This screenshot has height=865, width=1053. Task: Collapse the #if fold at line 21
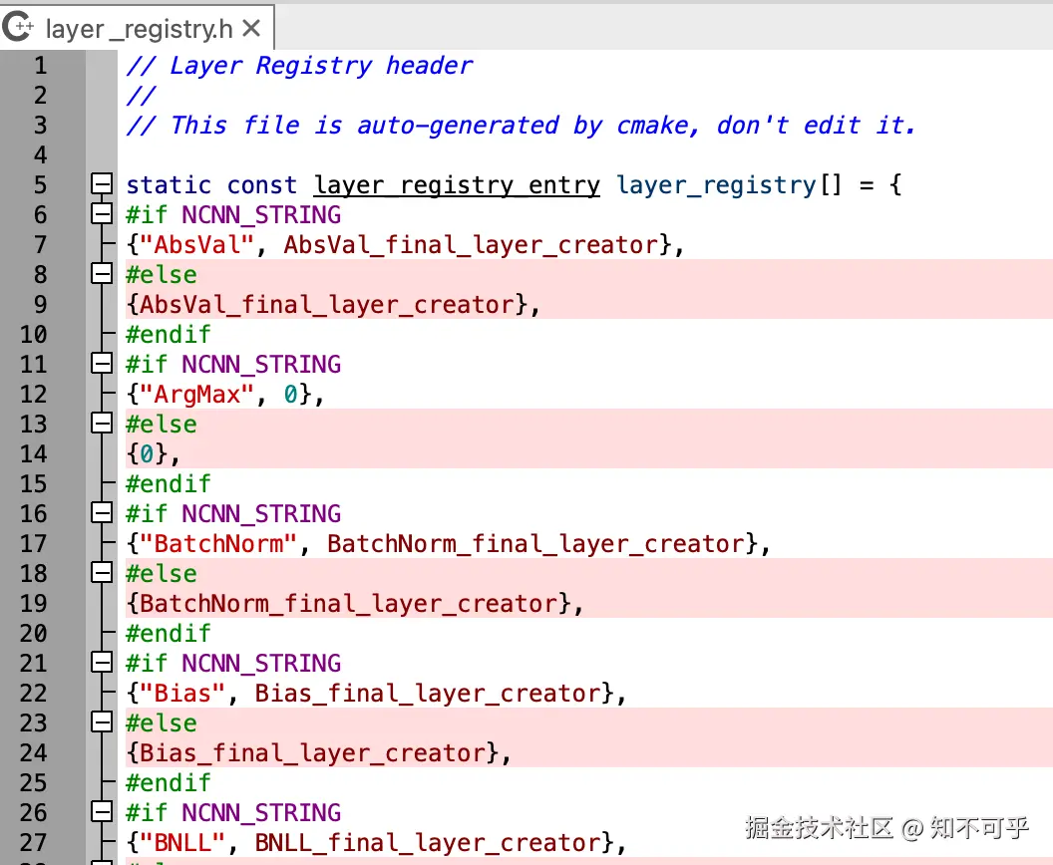102,663
